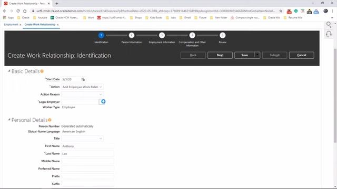Open the Oracle Mix bookmark folder
The image size is (337, 189).
pos(272,17)
